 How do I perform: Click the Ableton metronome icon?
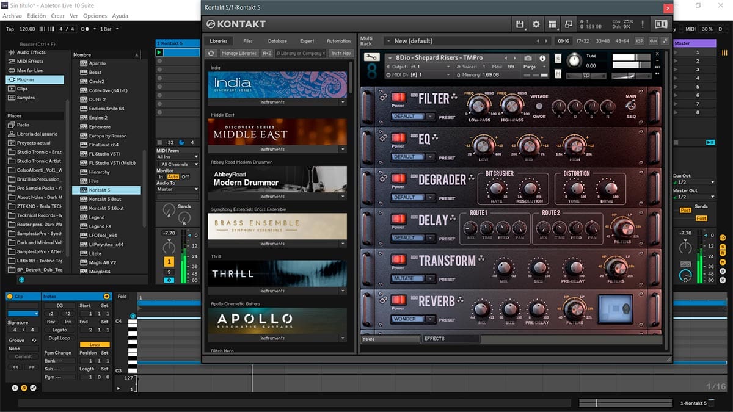pos(86,29)
